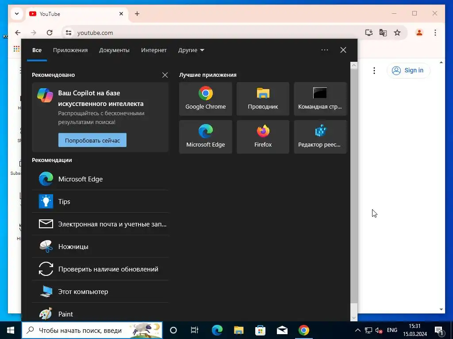Select the YouTube tab in Chrome

coord(77,14)
